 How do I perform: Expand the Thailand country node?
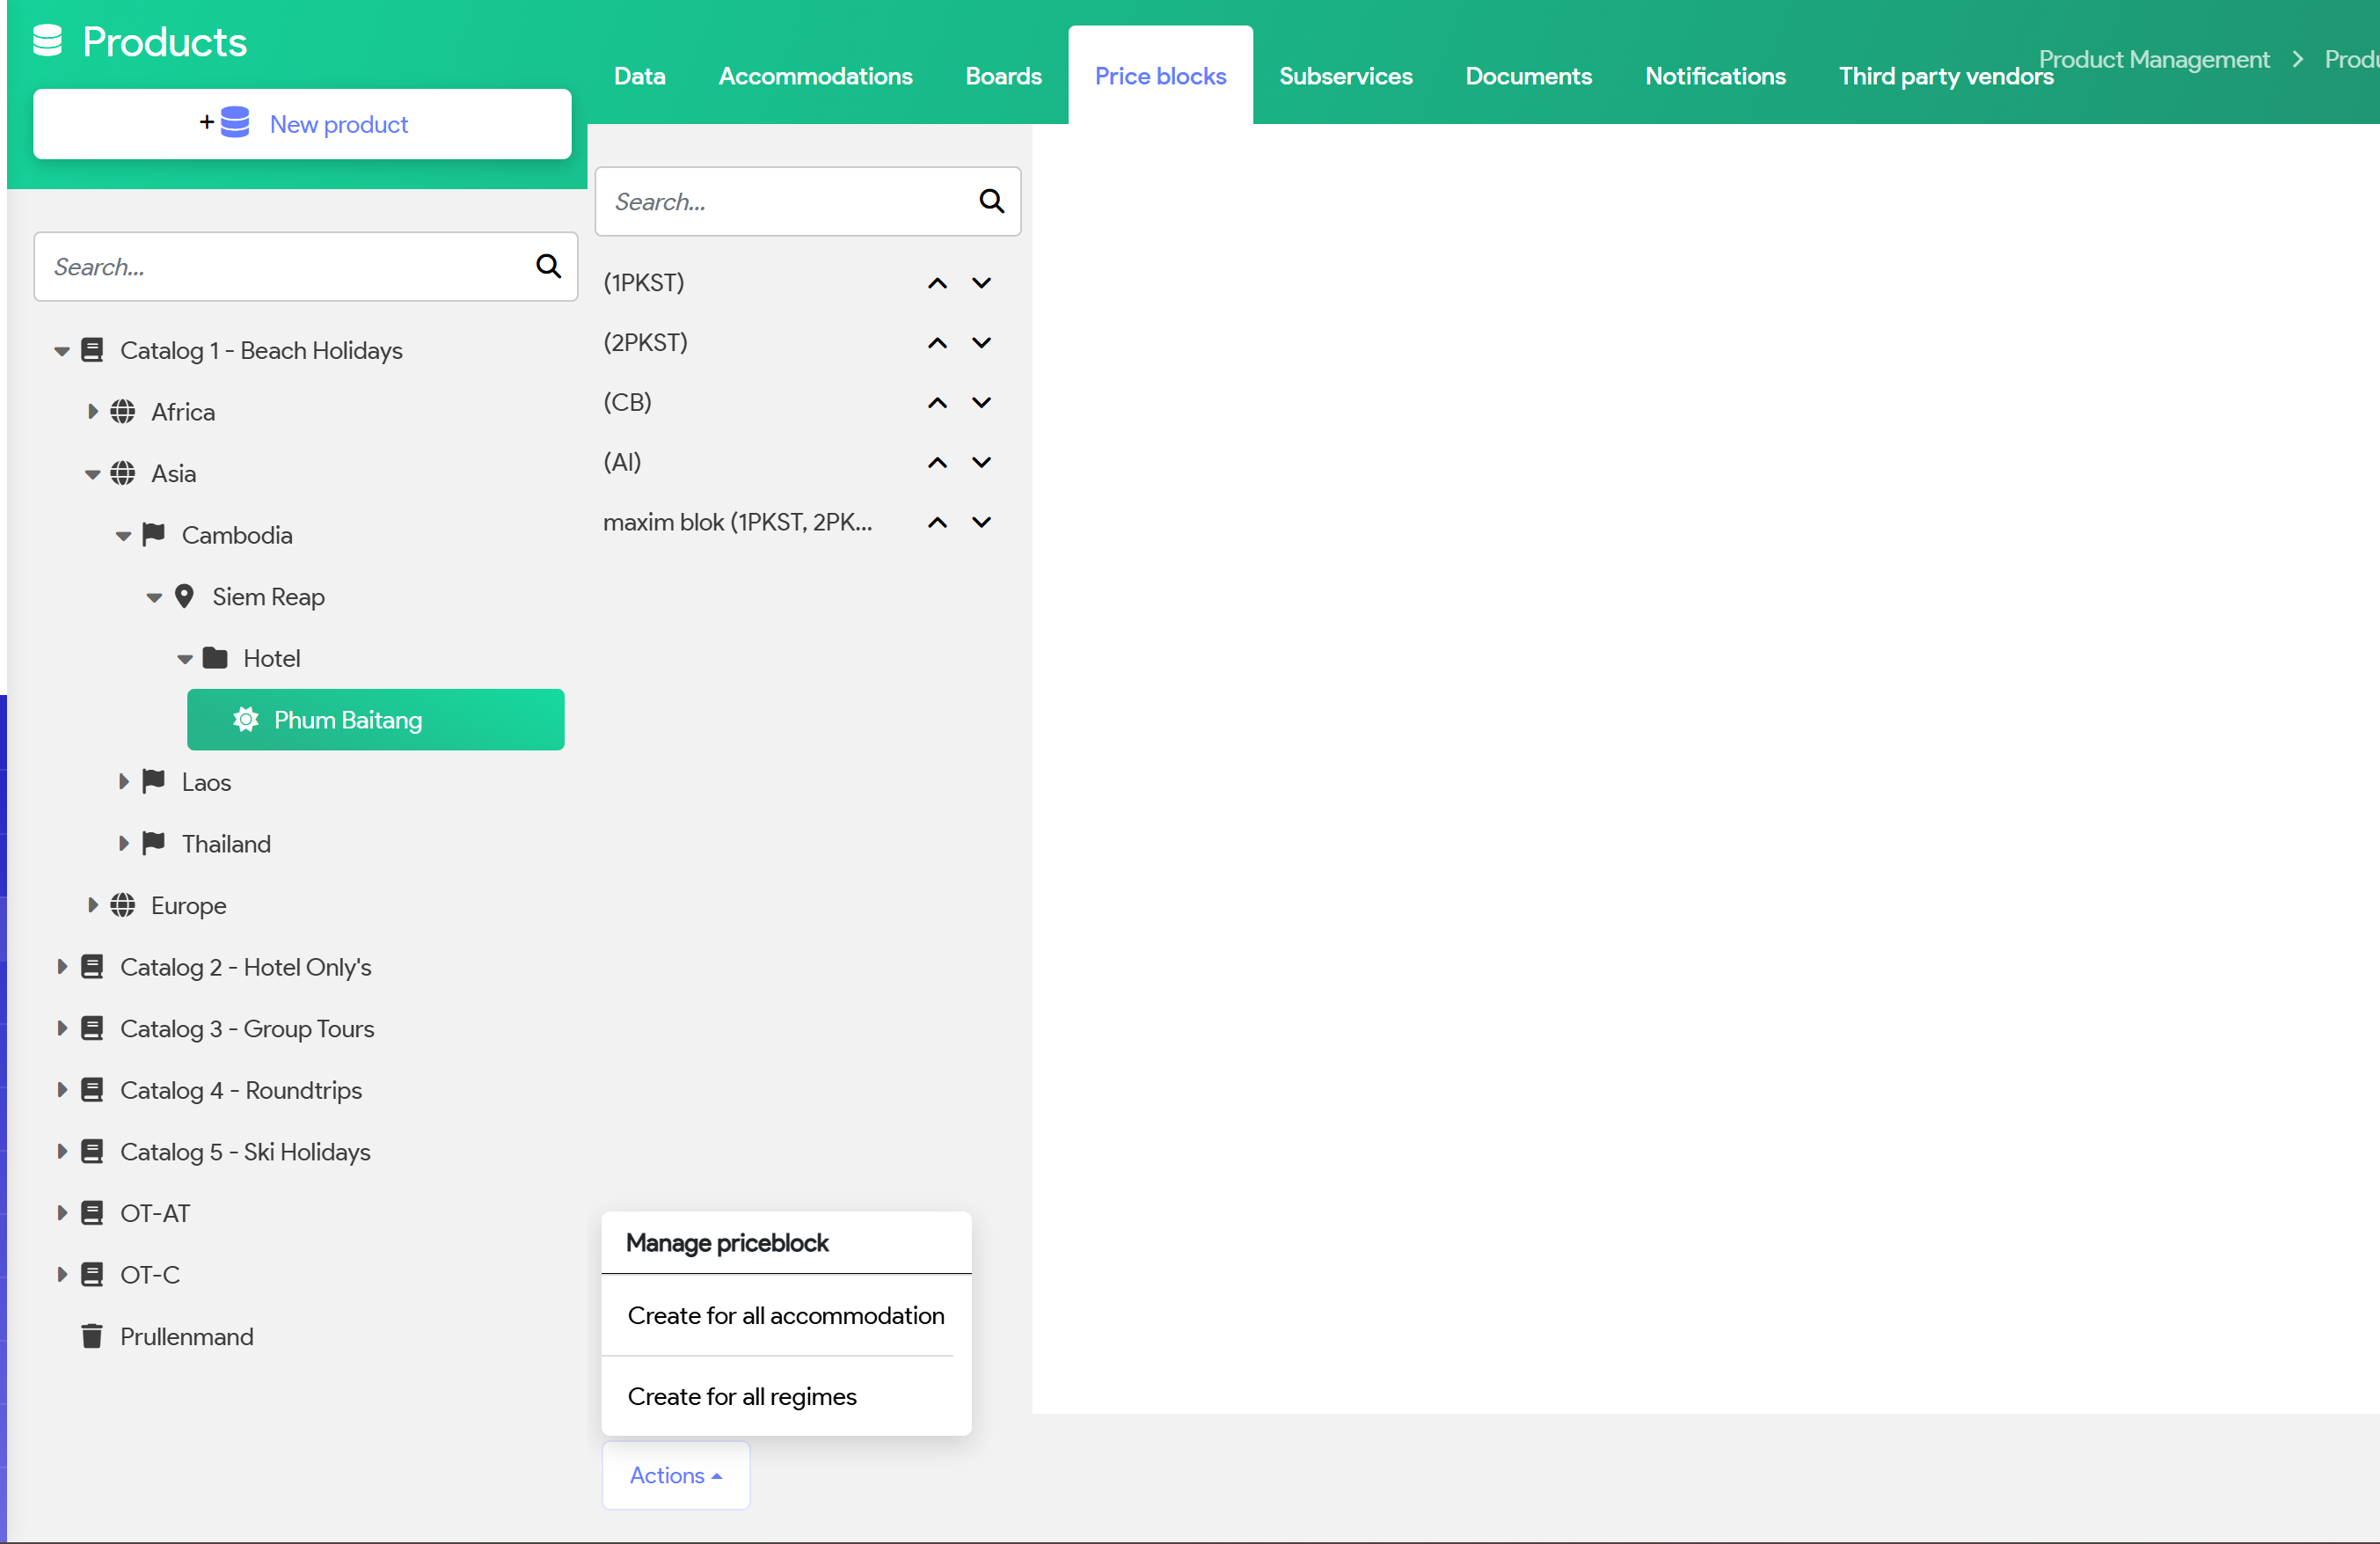(124, 844)
